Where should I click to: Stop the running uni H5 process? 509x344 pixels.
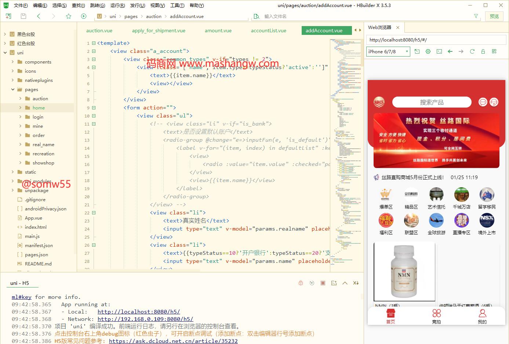click(323, 283)
